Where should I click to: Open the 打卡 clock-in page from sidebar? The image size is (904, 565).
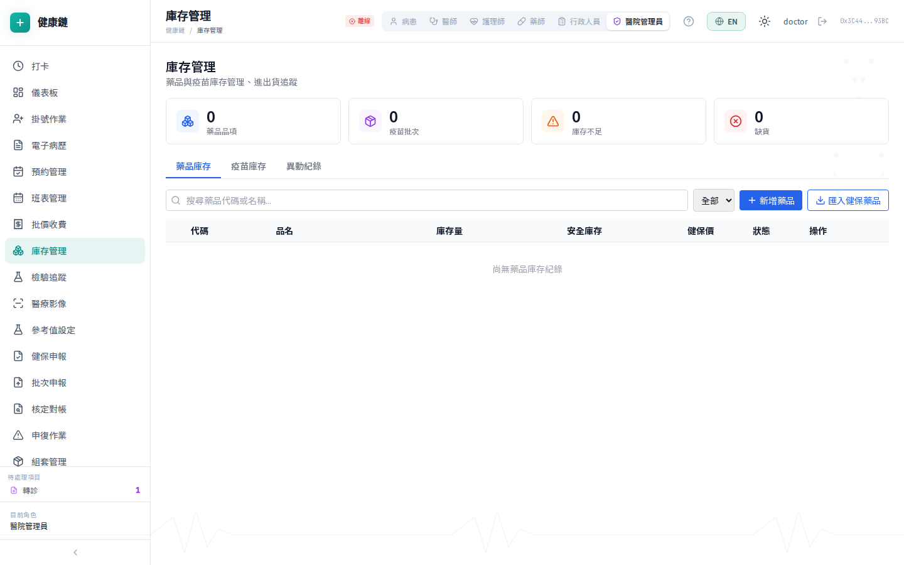coord(40,66)
